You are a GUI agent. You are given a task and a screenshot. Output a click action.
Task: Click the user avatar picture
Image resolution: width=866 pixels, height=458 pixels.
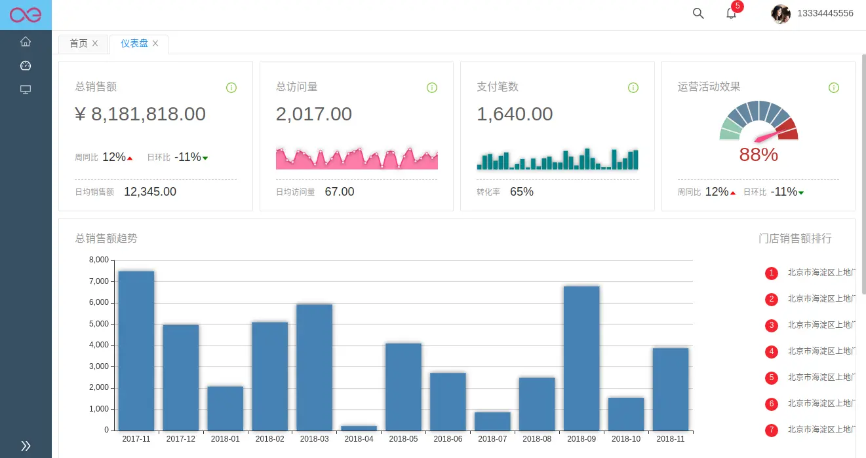[x=781, y=14]
